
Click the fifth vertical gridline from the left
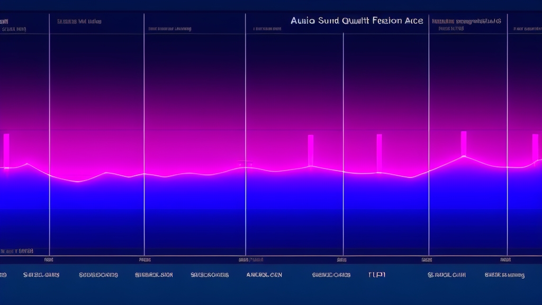428,132
